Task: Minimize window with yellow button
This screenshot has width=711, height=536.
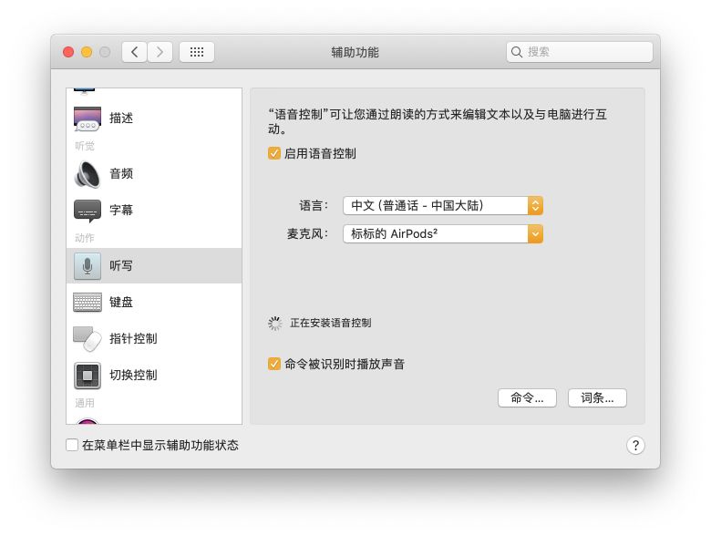Action: [87, 52]
